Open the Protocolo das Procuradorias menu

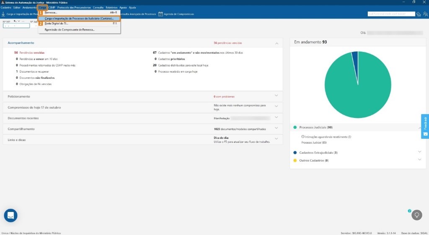coord(74,8)
